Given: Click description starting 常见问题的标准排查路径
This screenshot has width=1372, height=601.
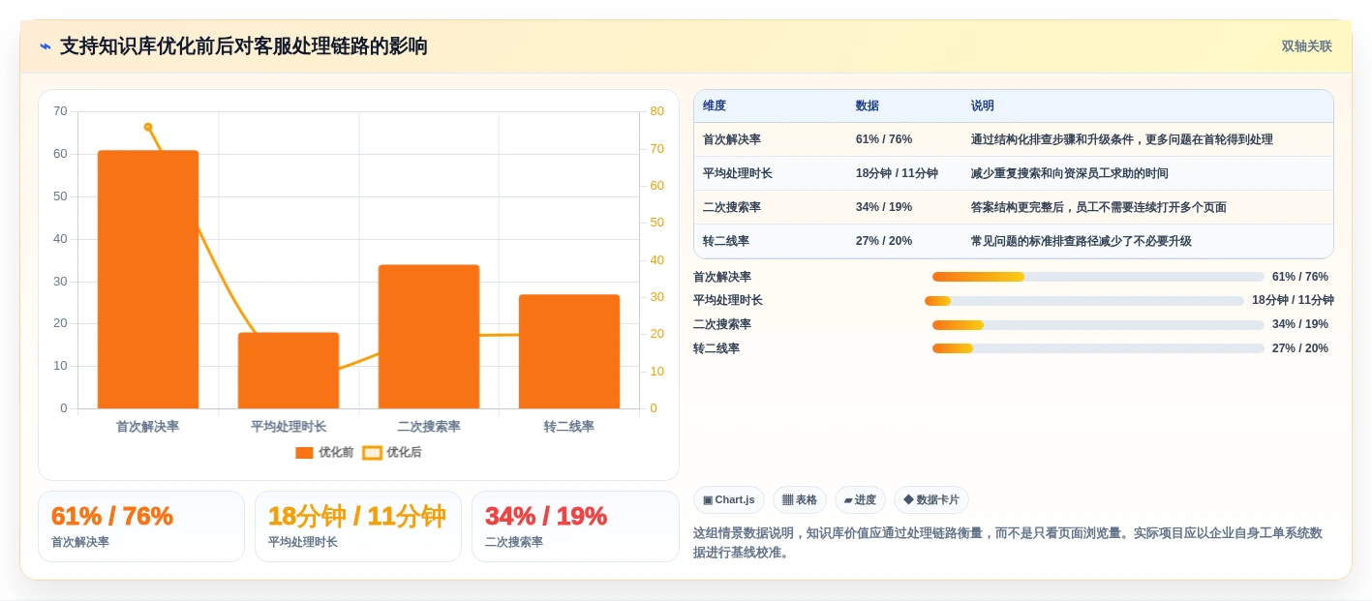Looking at the screenshot, I should point(1082,242).
